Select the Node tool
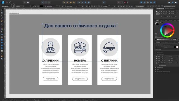 coord(2,16)
